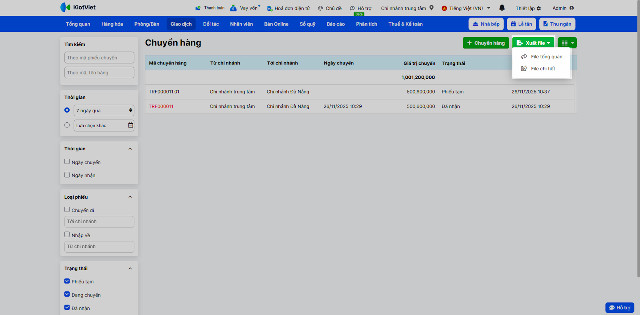
Task: Click the Theo mã, tên hàng search field
Action: (x=99, y=73)
